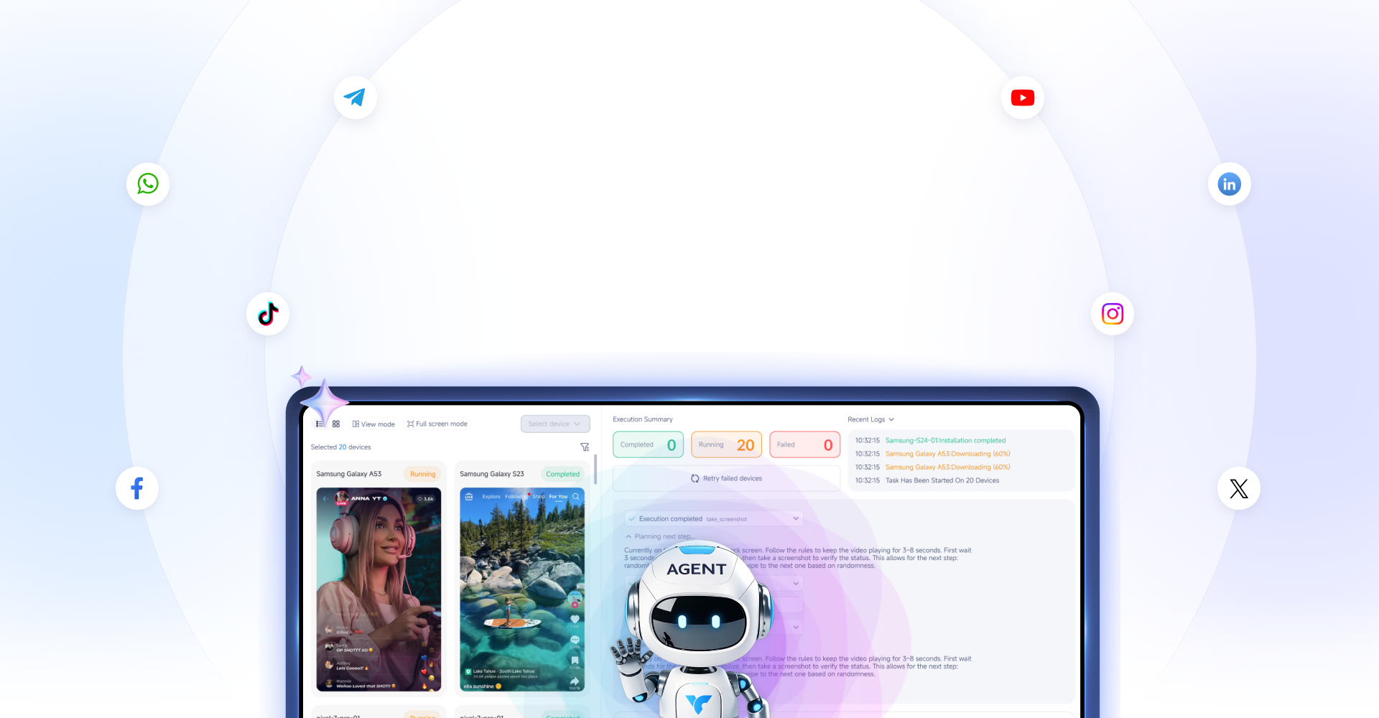Collapse the Planning next step section
The height and width of the screenshot is (718, 1379).
tap(628, 536)
